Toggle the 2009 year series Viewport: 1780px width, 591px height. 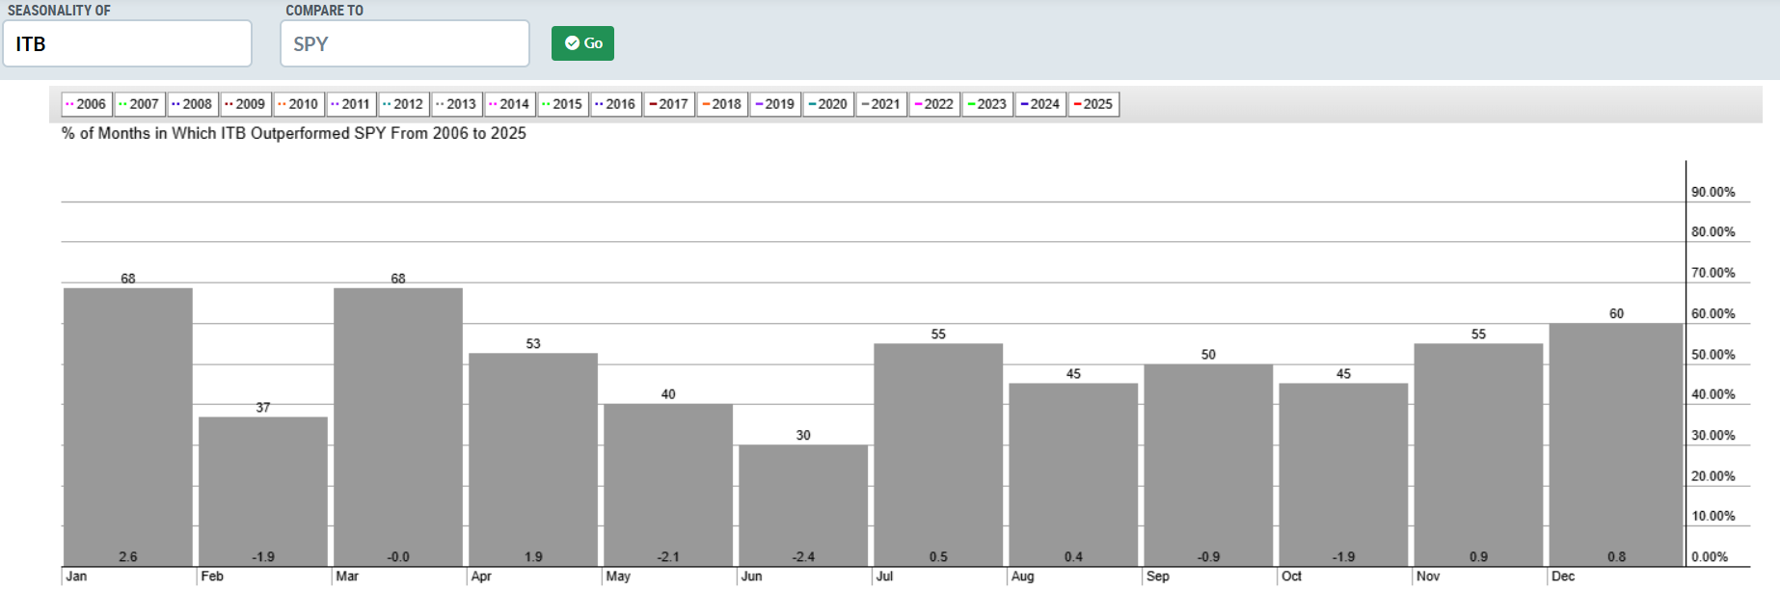click(245, 104)
